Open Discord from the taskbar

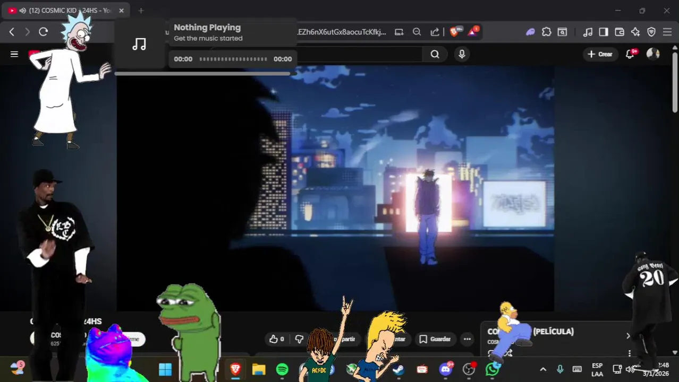pyautogui.click(x=446, y=369)
